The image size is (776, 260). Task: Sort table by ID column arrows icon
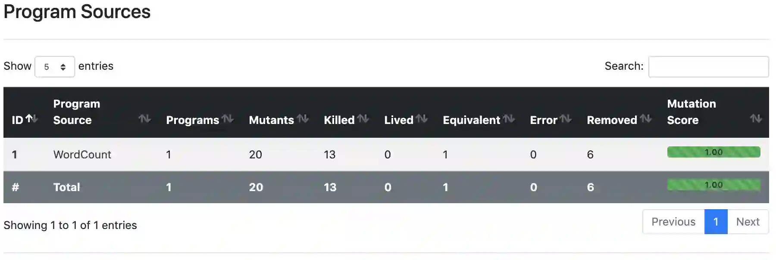[31, 119]
